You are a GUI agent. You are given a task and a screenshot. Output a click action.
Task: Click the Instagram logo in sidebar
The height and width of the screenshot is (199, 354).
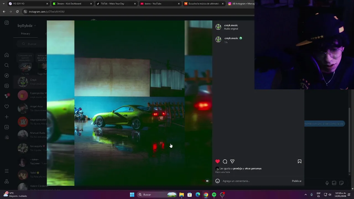pos(7,23)
